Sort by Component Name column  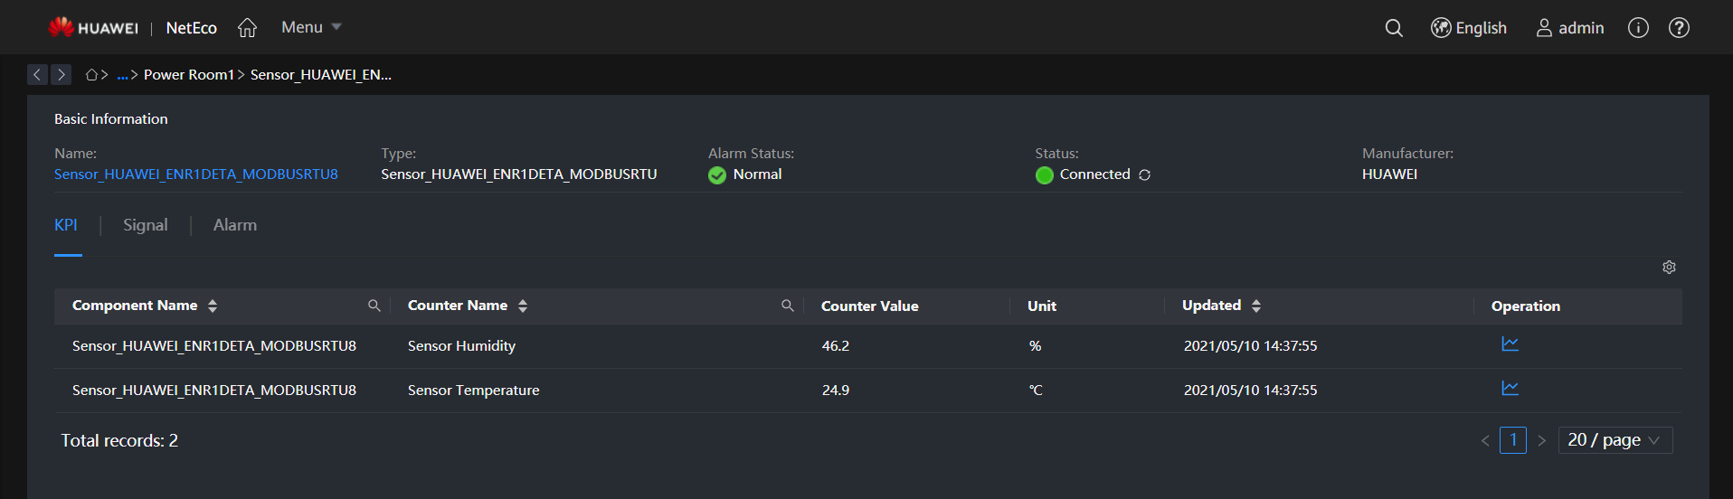pyautogui.click(x=213, y=306)
